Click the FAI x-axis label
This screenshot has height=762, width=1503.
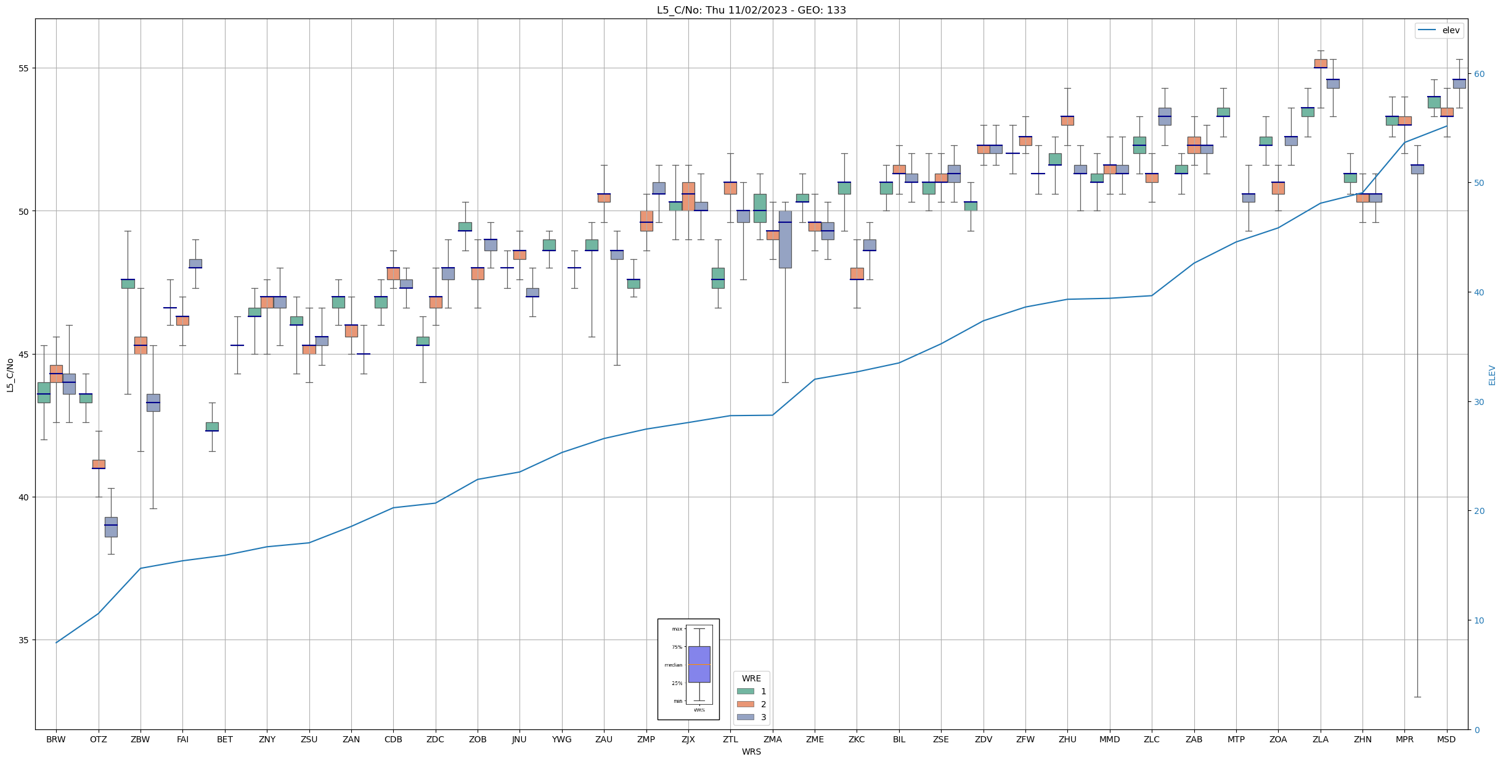click(x=182, y=739)
